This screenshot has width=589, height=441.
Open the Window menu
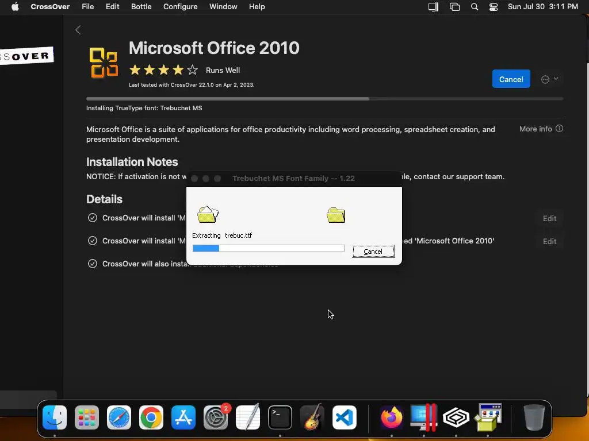point(223,7)
